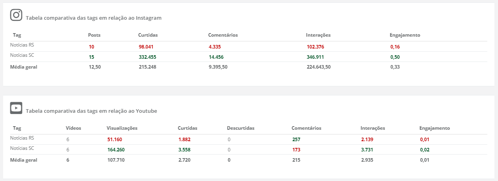Select Notícias SC in the YouTube table
The width and height of the screenshot is (498, 181).
(x=22, y=148)
